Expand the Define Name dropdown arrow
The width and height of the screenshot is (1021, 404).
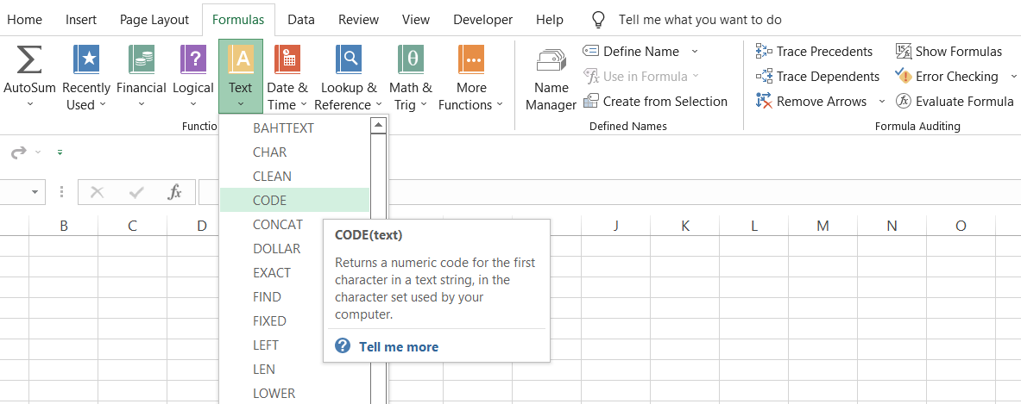pos(695,52)
